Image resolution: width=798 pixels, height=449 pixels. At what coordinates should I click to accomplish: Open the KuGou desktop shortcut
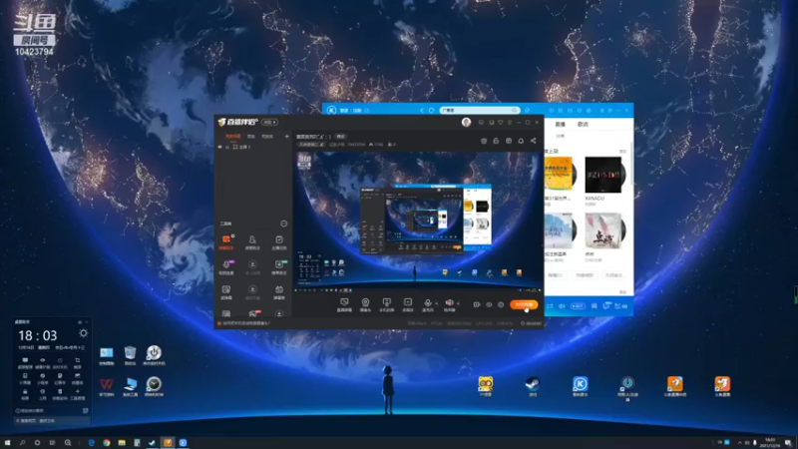tap(581, 386)
